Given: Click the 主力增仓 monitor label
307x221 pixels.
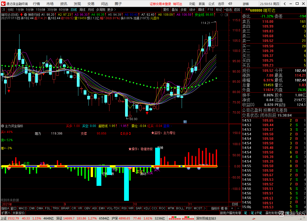Looking at the screenshot, I should pos(169,133).
